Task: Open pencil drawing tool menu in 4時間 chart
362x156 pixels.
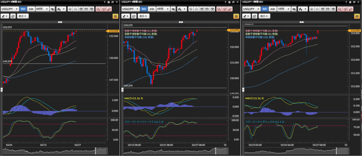Action: [125, 16]
